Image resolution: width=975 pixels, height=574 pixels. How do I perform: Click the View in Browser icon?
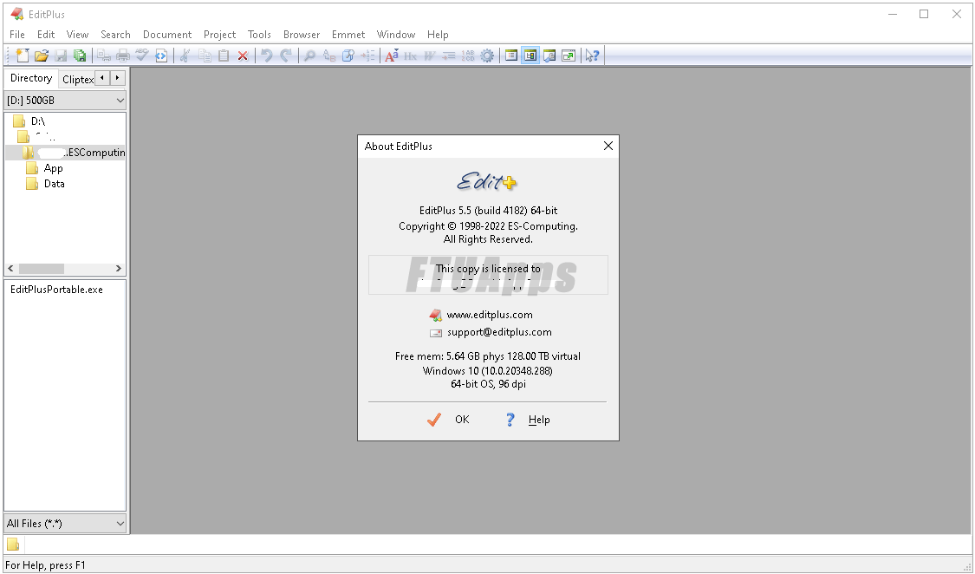click(x=162, y=55)
